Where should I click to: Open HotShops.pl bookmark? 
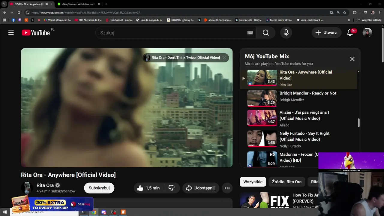coord(119,20)
